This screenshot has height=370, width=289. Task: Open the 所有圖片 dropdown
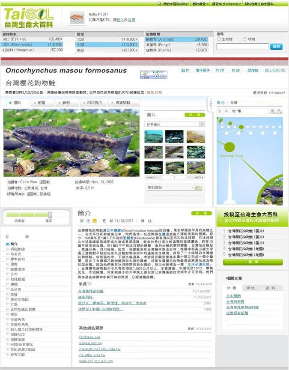point(175,124)
